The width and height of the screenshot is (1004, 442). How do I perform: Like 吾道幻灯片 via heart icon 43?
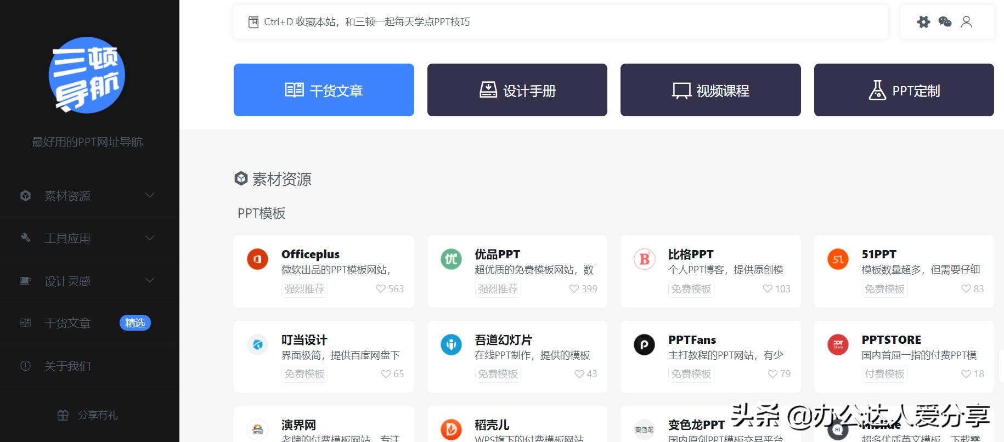(x=579, y=374)
